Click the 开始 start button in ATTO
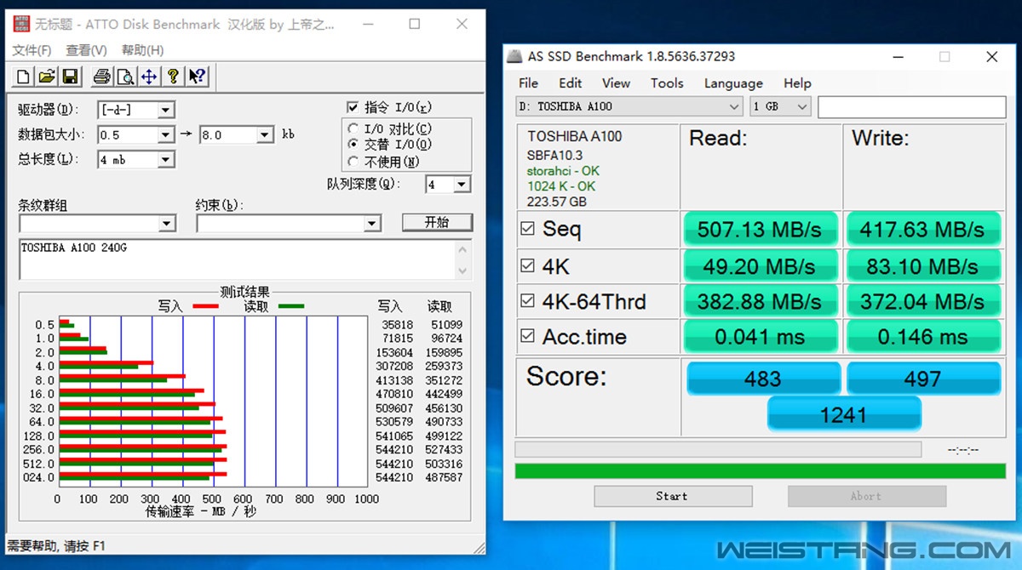 [437, 222]
